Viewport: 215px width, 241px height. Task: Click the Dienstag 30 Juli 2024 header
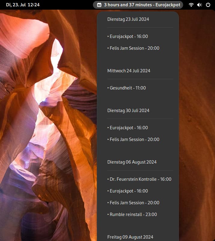point(128,111)
